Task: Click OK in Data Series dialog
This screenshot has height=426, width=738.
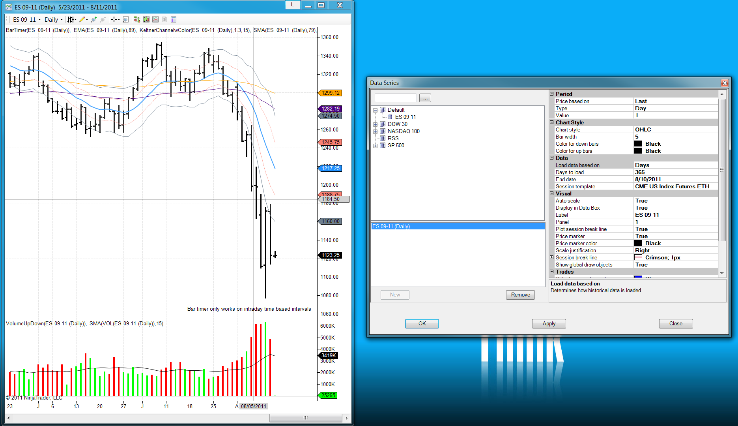Action: tap(422, 324)
